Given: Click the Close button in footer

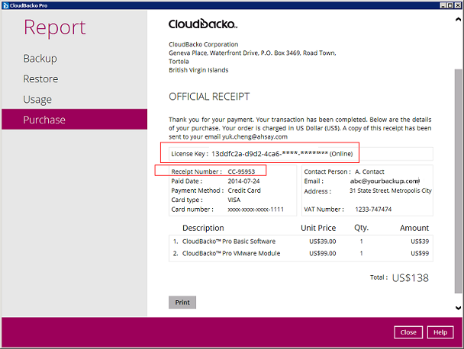Looking at the screenshot, I should [x=408, y=332].
